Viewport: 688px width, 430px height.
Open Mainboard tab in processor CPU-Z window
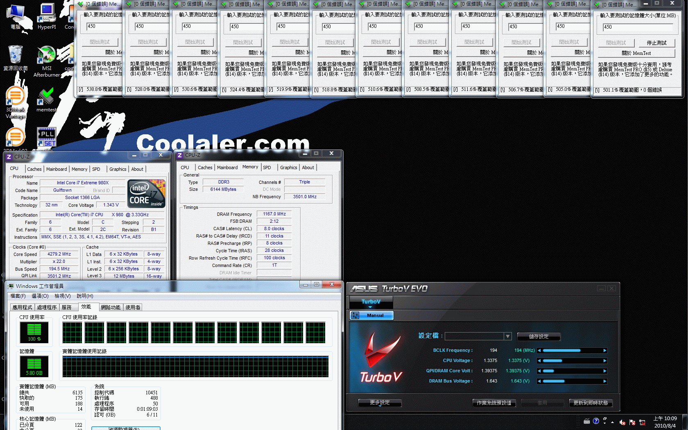click(x=57, y=169)
